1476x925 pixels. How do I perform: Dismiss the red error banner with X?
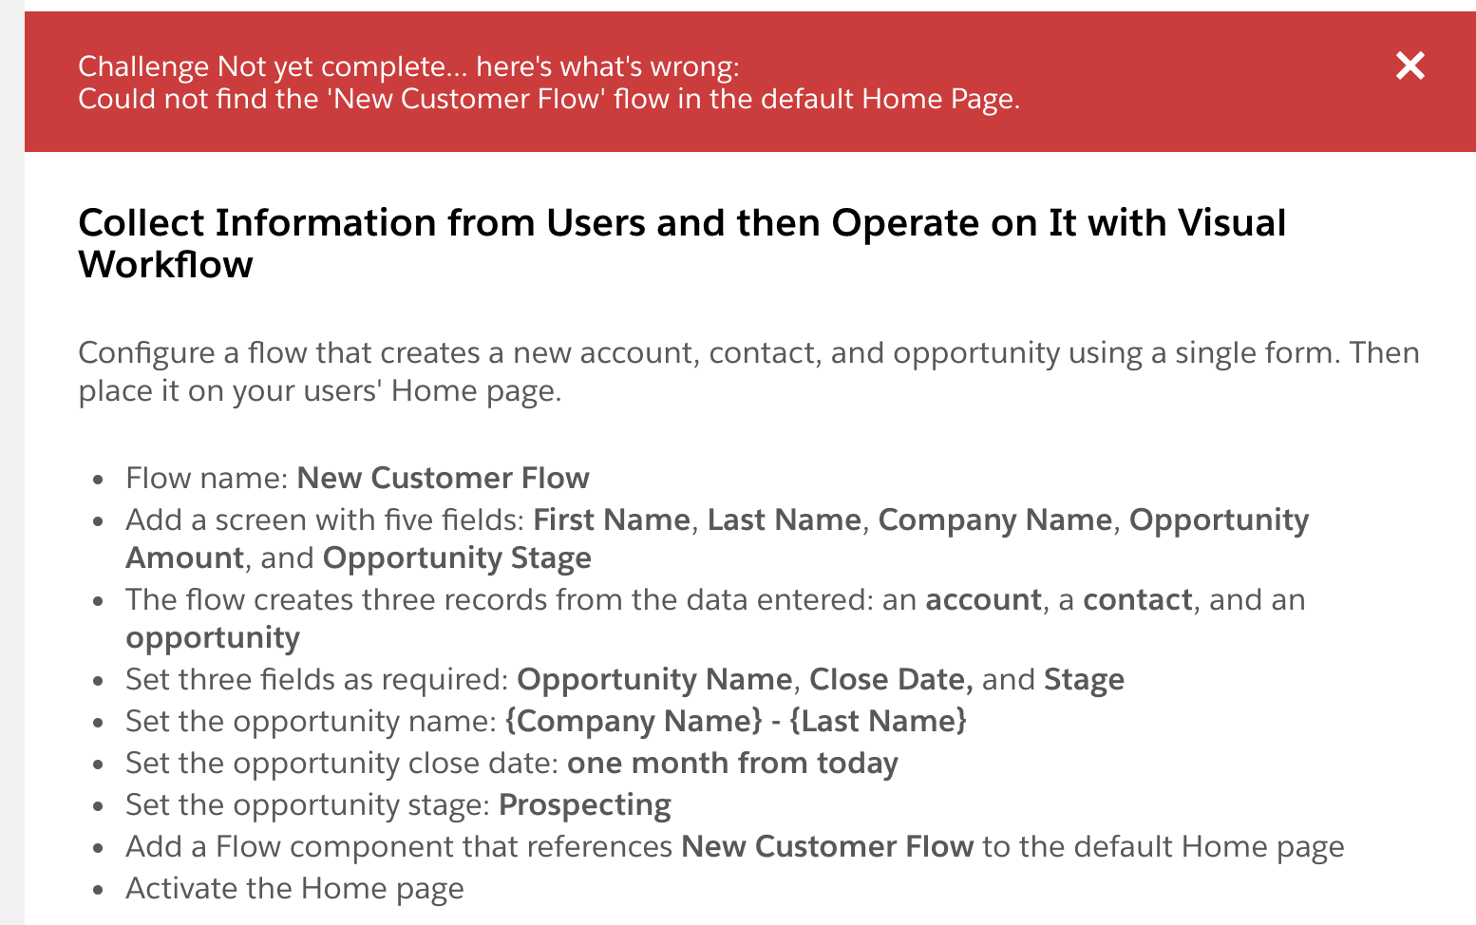point(1410,66)
